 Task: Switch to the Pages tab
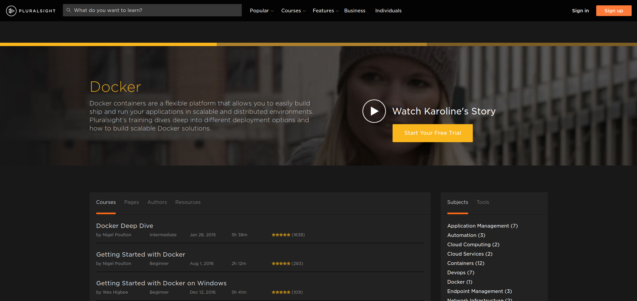[x=131, y=202]
